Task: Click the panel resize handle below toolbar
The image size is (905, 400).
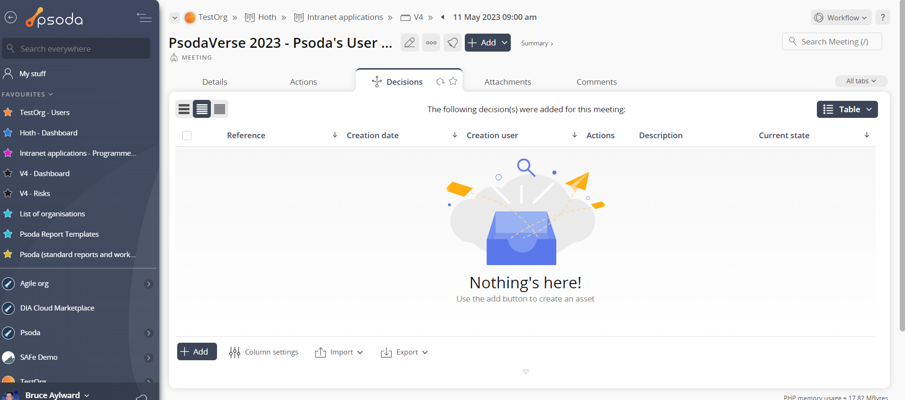Action: click(x=525, y=372)
